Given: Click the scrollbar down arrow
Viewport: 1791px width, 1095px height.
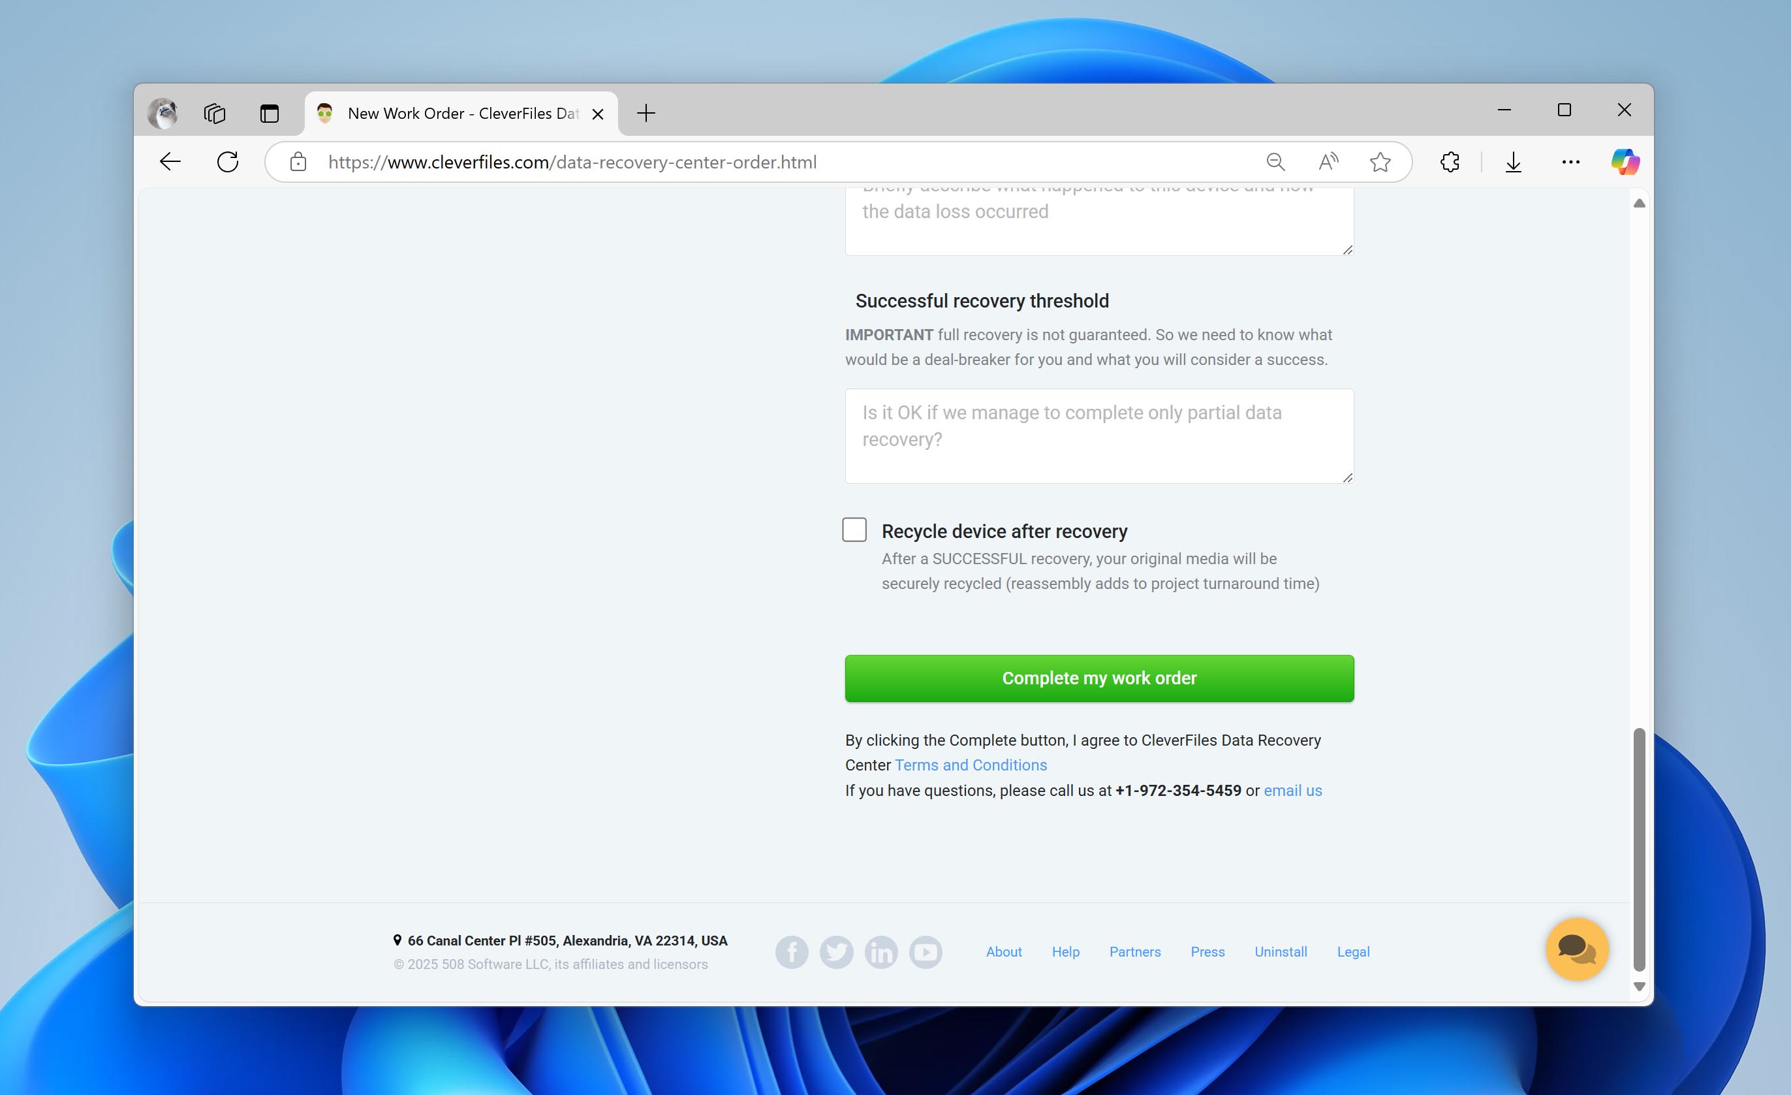Looking at the screenshot, I should point(1639,987).
